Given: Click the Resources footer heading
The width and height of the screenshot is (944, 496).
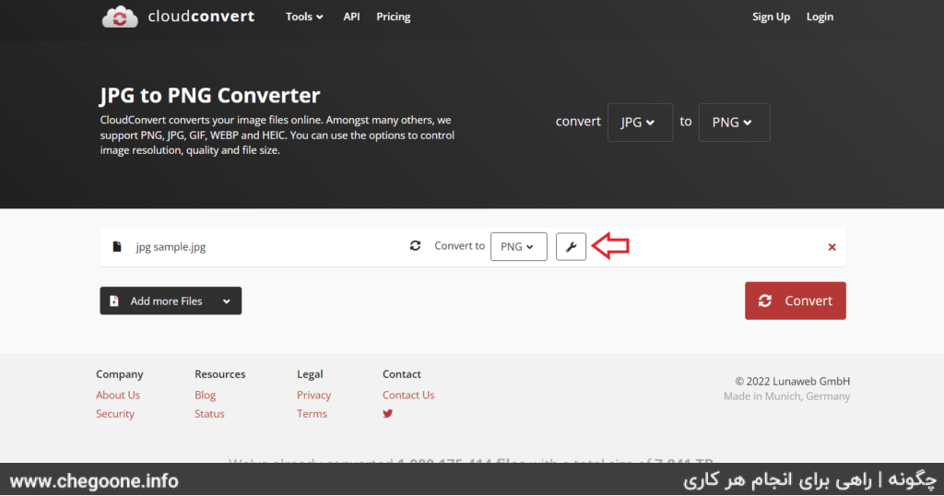Looking at the screenshot, I should coord(219,373).
